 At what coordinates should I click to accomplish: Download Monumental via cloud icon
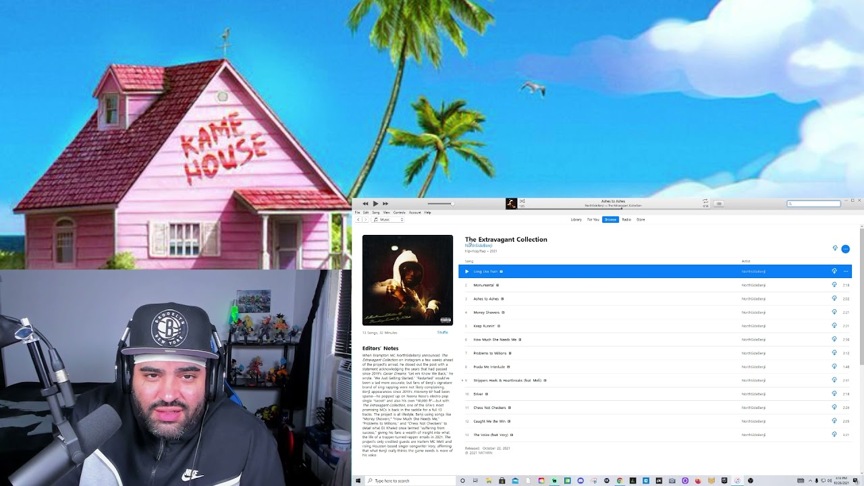[834, 285]
